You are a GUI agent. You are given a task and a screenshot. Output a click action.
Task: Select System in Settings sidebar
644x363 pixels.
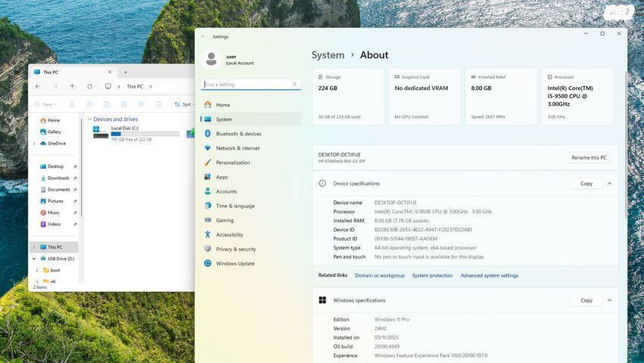[x=250, y=119]
